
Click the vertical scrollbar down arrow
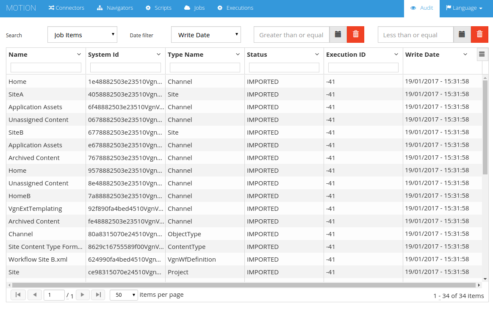pyautogui.click(x=485, y=279)
